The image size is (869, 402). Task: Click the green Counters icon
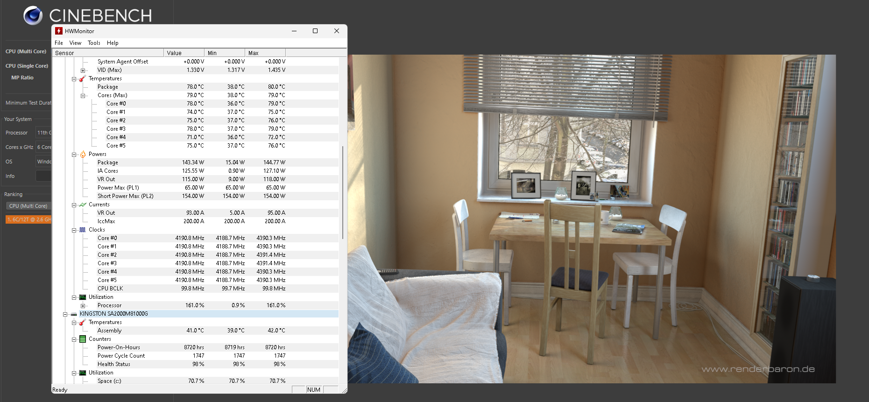[83, 339]
